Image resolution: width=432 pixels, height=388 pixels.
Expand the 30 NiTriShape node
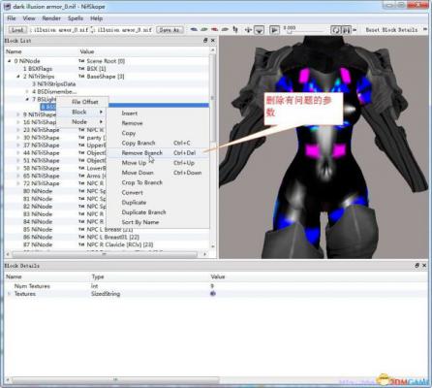(18, 138)
